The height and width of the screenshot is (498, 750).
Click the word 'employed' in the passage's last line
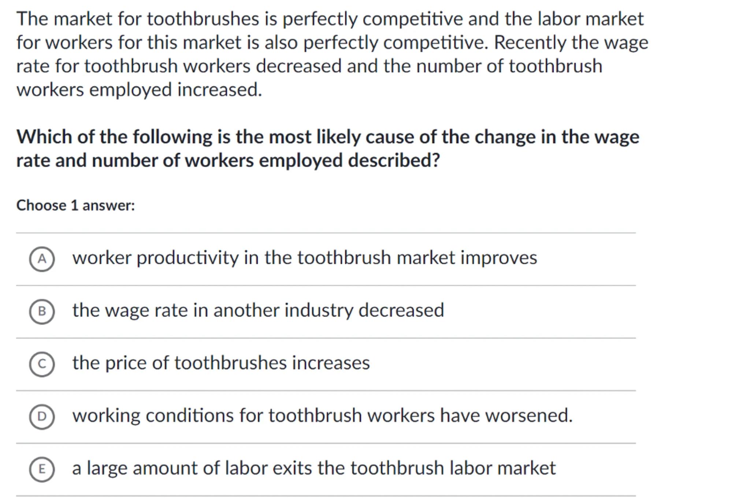[130, 90]
